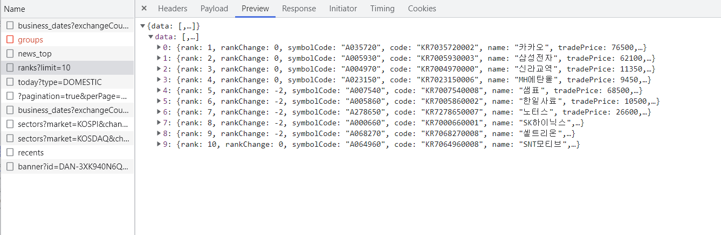Screen dimensions: 721x235
Task: Expand item 7 with name SK하이닉스
Action: (159, 123)
